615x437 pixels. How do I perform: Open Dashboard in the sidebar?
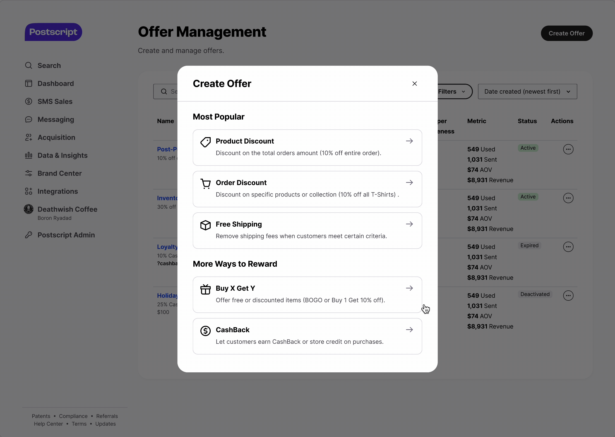tap(56, 84)
